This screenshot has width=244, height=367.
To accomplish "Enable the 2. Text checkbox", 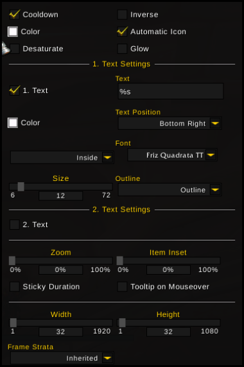I will 15,225.
